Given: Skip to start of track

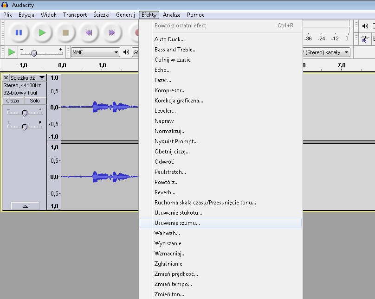Looking at the screenshot, I should (89, 32).
